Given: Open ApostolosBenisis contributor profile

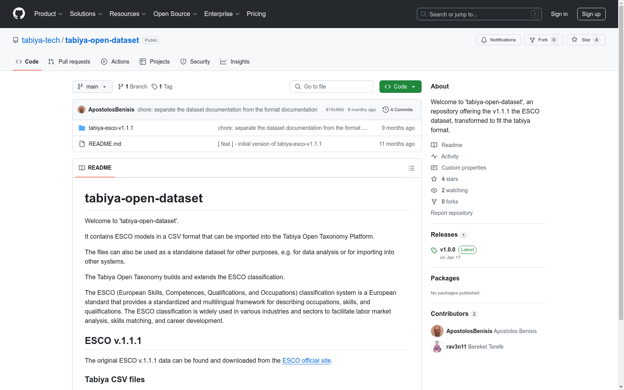Looking at the screenshot, I should (x=469, y=331).
